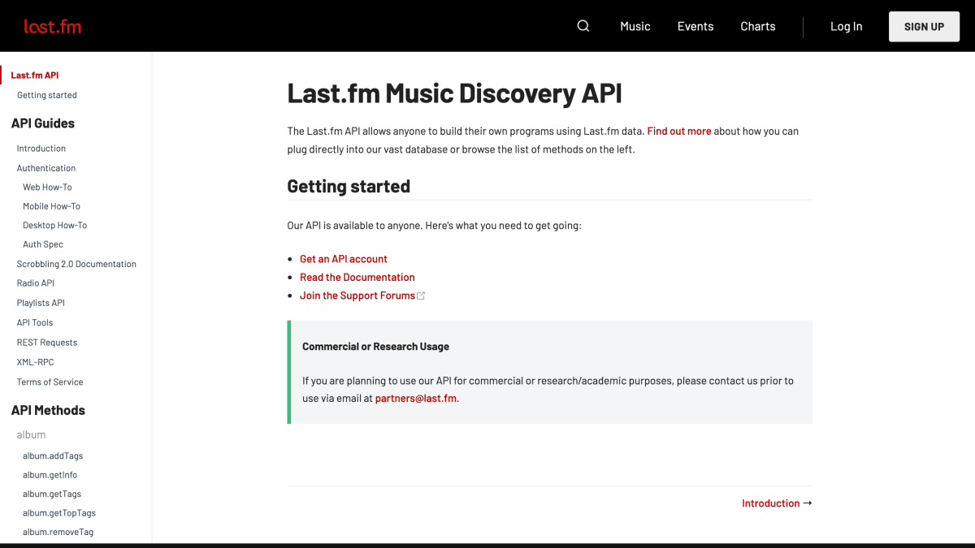
Task: Open Mobile How-To page
Action: (x=51, y=206)
